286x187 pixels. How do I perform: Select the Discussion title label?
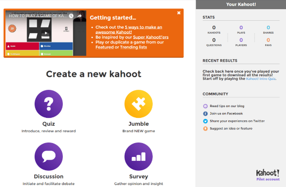(48, 177)
